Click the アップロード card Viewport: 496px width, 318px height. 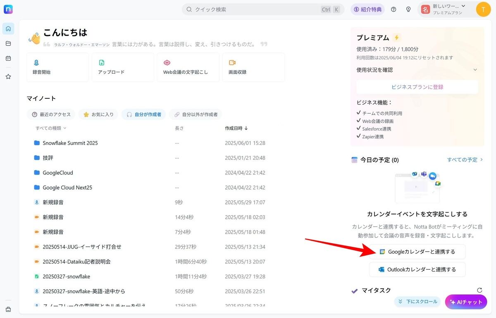coord(123,67)
